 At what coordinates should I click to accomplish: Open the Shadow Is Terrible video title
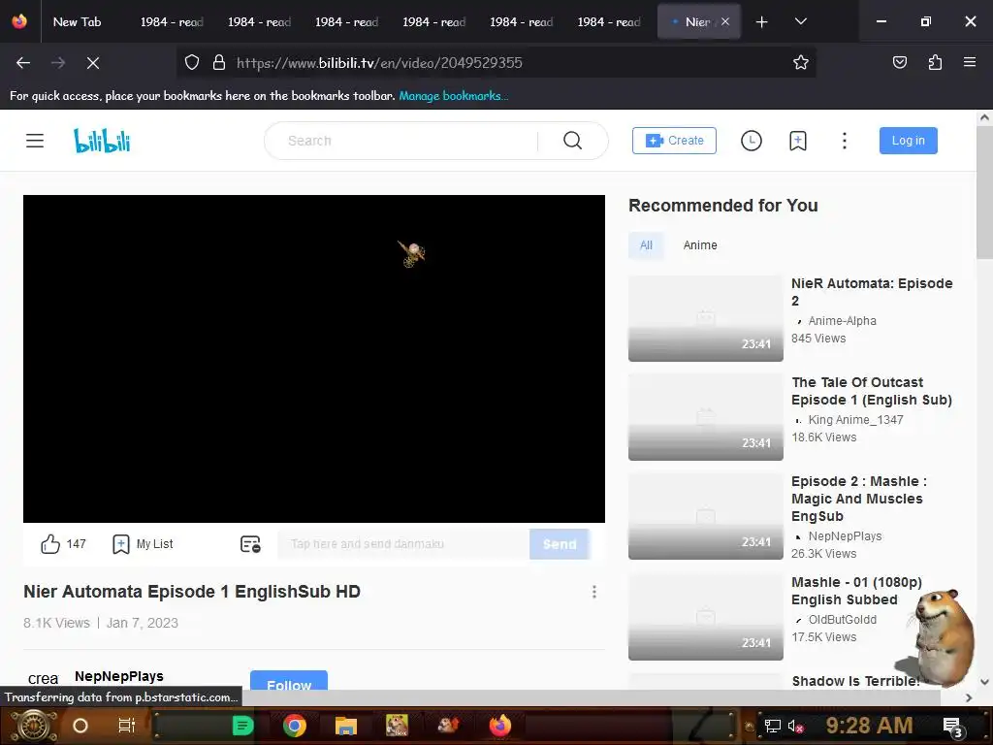[855, 681]
